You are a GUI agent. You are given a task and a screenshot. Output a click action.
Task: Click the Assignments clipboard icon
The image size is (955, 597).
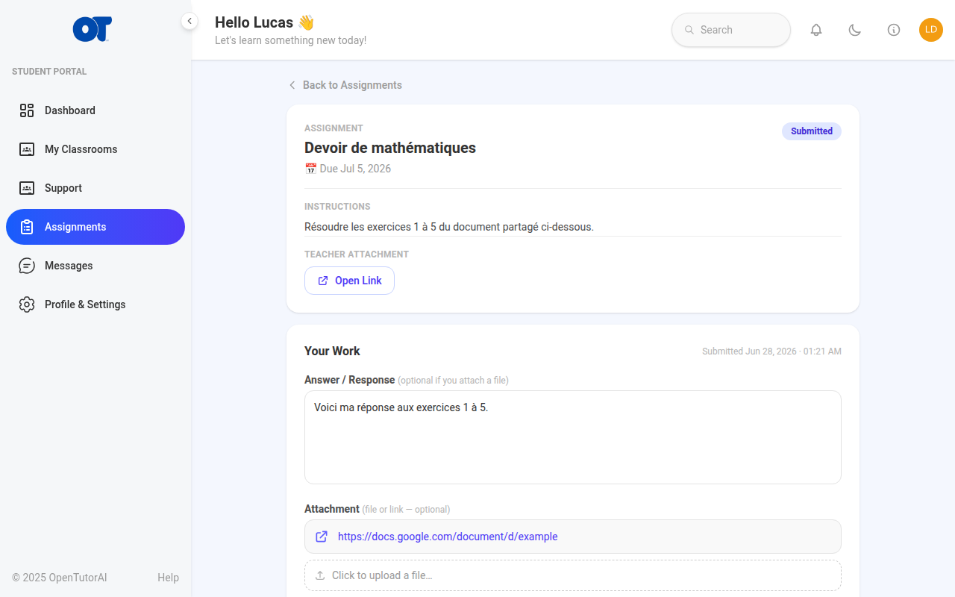click(27, 227)
